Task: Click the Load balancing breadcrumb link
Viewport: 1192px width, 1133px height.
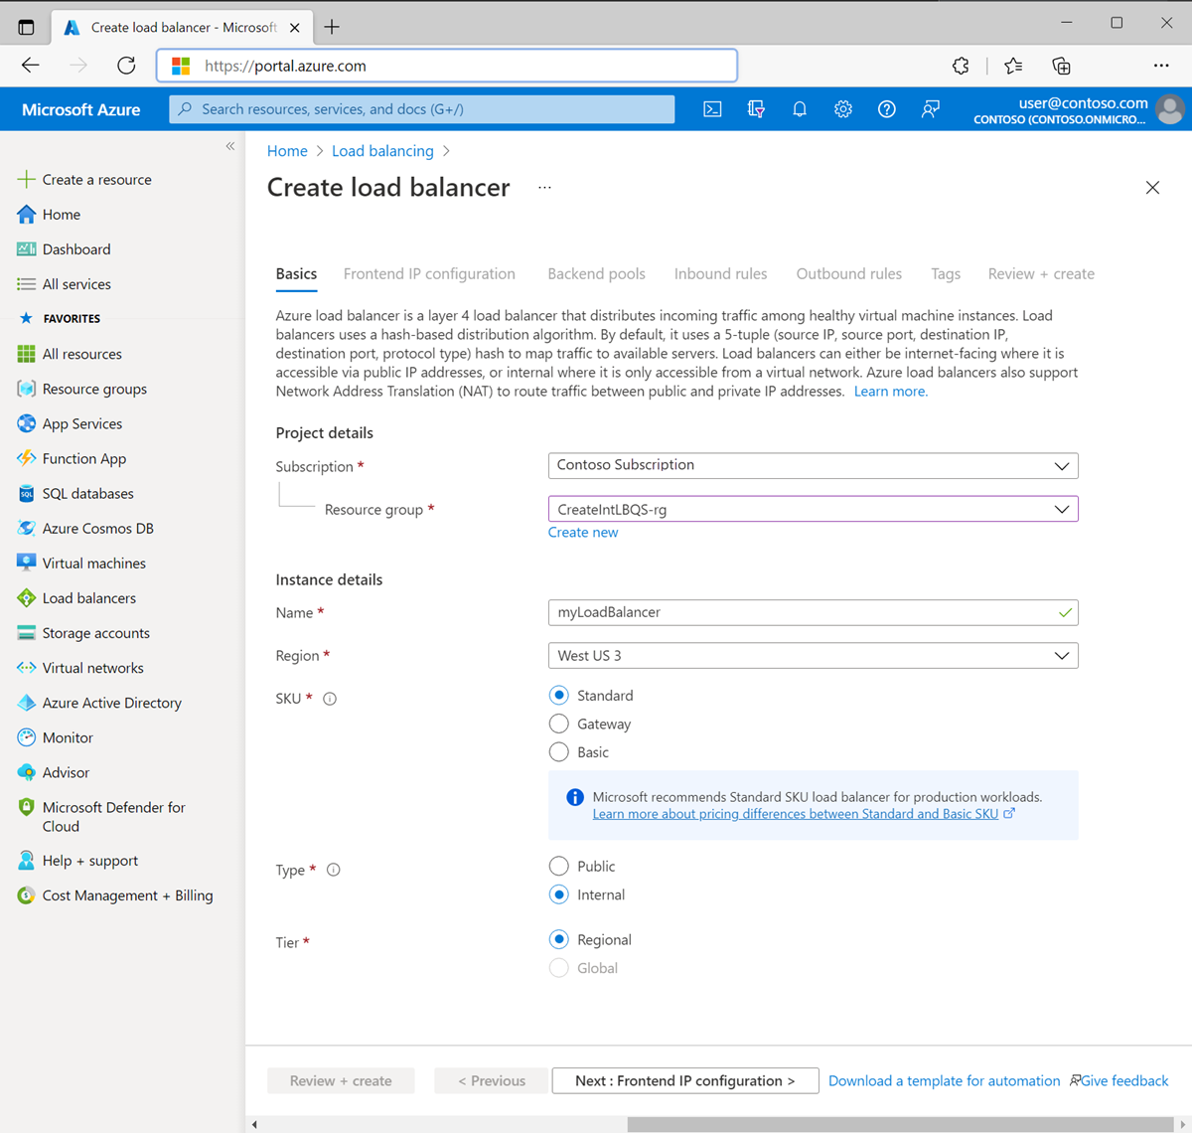Action: [x=382, y=151]
